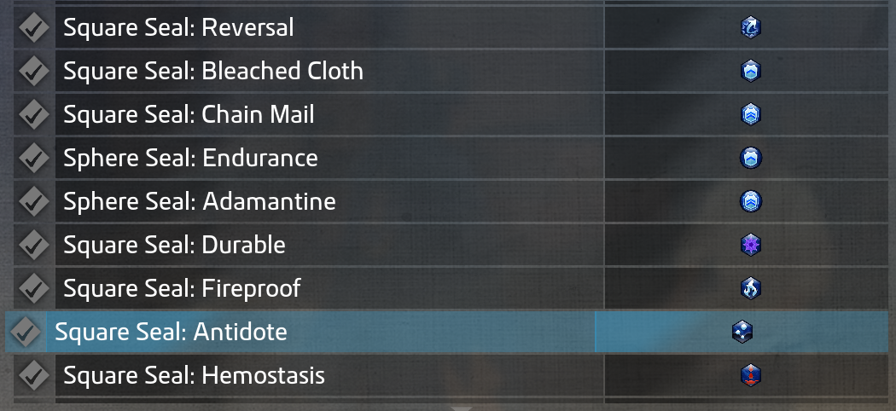Uncheck the Square Seal: Chain Mail checkbox

coord(33,114)
